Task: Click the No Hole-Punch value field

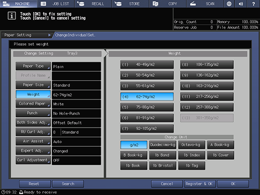Action: coord(76,114)
